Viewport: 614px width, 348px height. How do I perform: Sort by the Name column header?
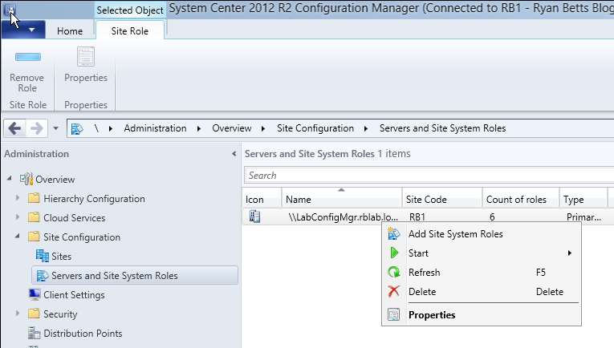[342, 198]
